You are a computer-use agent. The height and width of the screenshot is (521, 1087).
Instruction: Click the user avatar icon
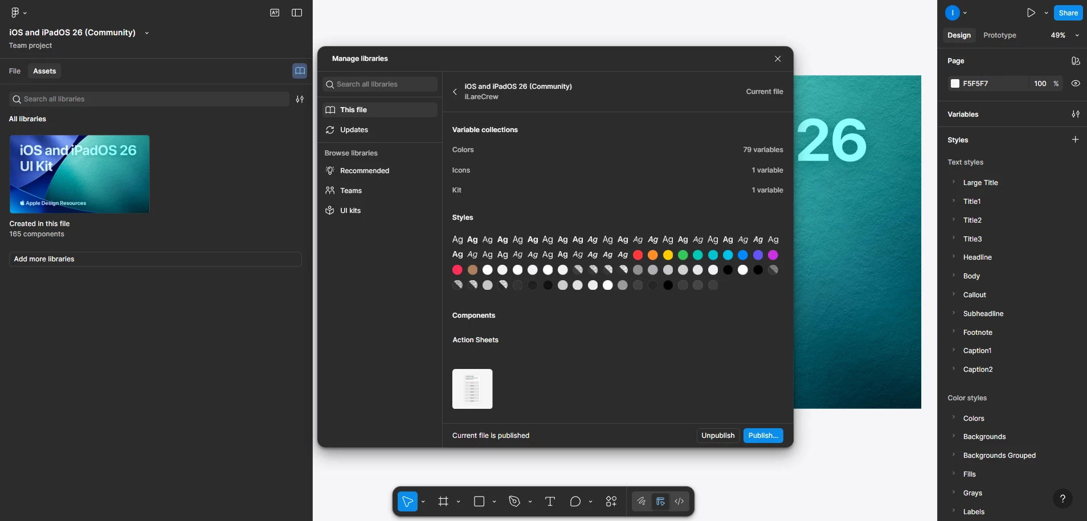tap(953, 13)
